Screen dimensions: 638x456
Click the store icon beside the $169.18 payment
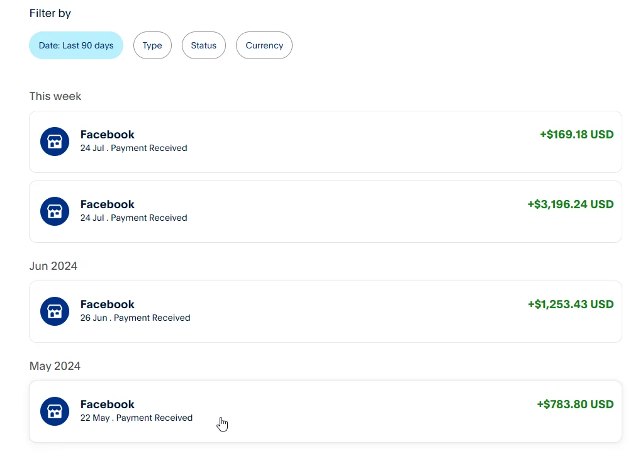click(55, 142)
